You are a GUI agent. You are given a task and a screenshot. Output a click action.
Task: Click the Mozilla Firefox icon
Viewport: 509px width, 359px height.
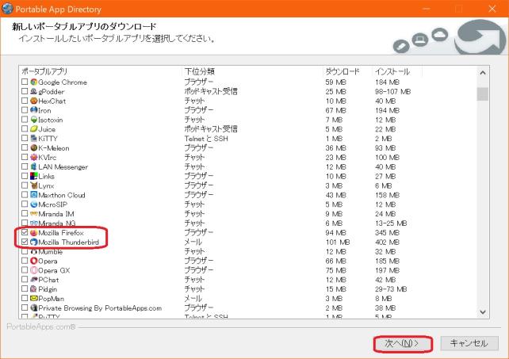coord(34,232)
